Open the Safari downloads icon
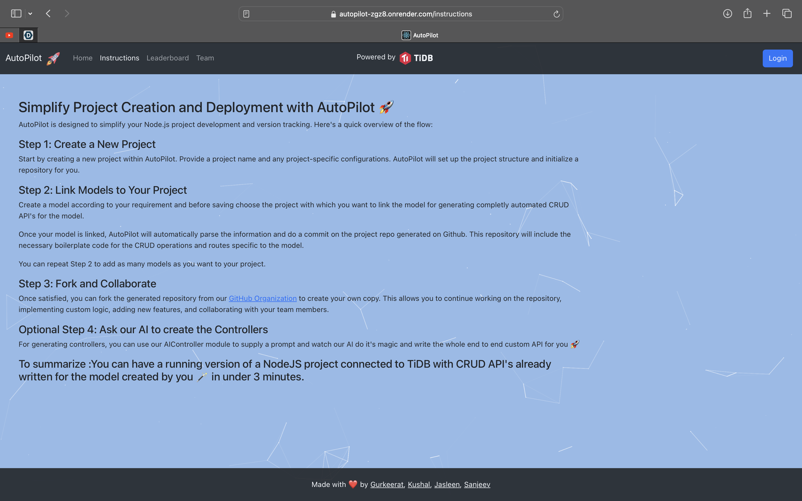 tap(727, 14)
